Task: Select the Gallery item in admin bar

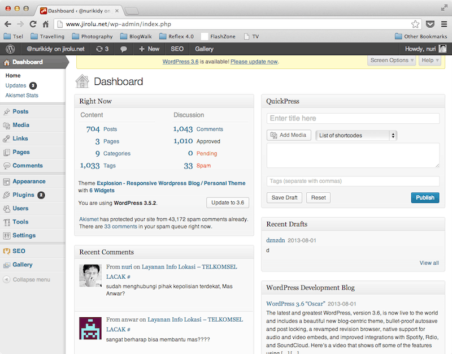Action: pos(204,49)
